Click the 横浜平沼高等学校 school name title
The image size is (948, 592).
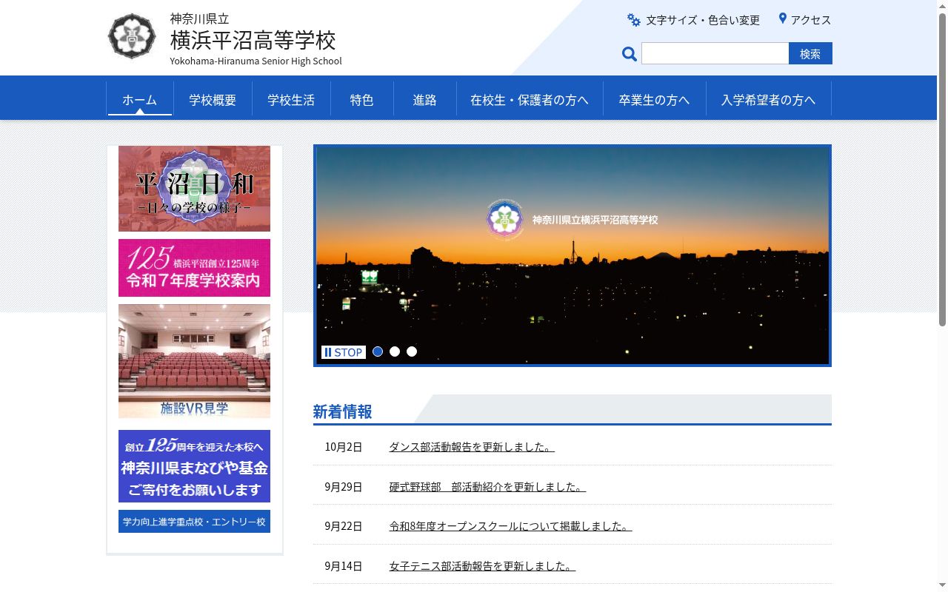tap(253, 39)
